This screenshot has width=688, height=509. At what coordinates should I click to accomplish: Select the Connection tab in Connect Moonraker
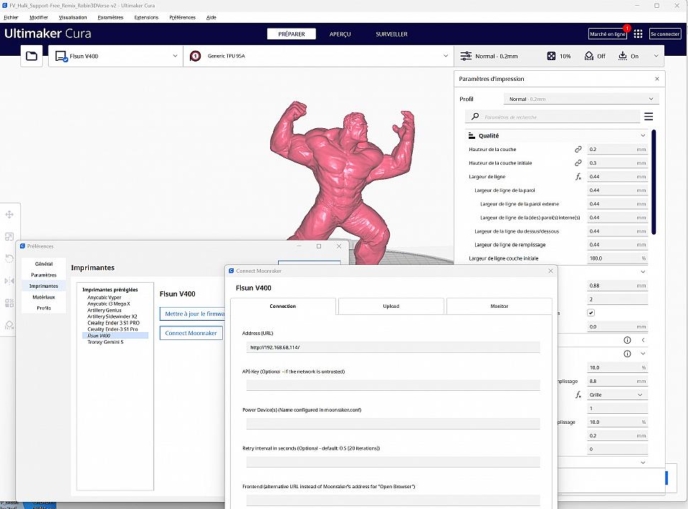pyautogui.click(x=283, y=306)
